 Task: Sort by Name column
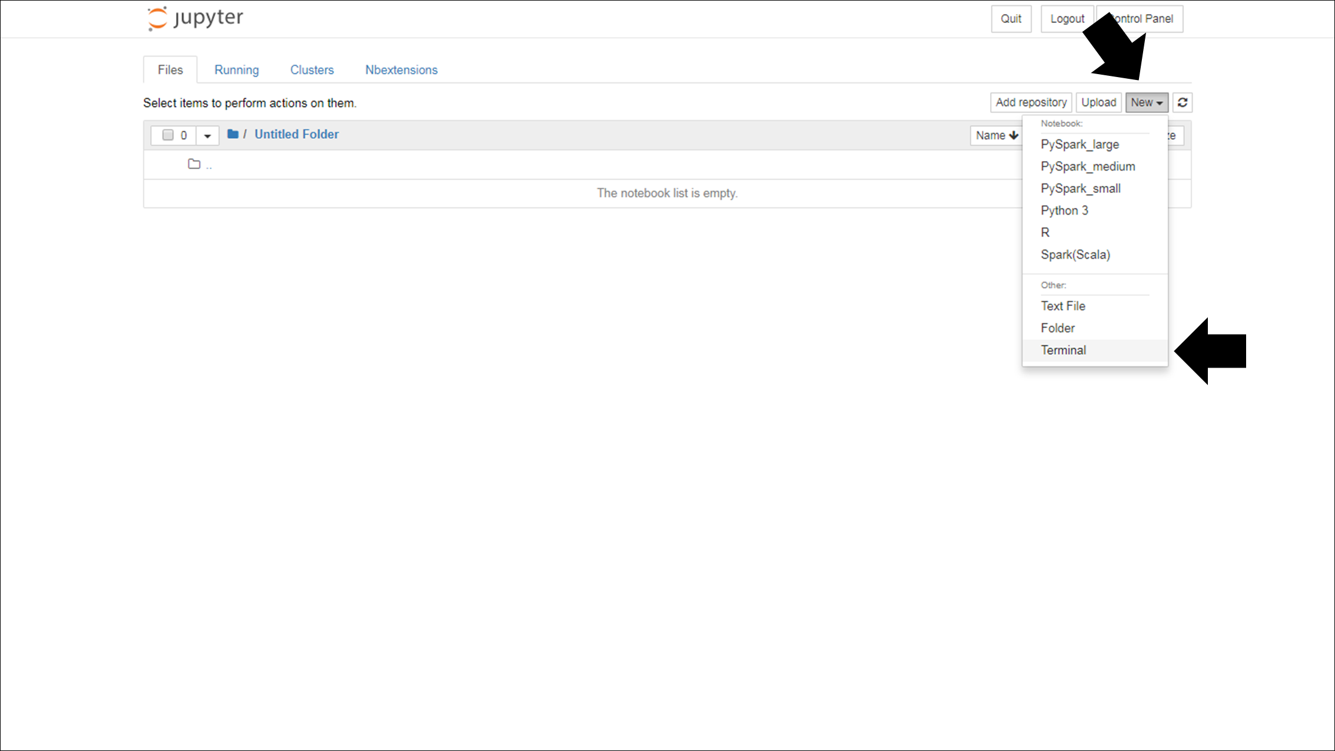(997, 135)
